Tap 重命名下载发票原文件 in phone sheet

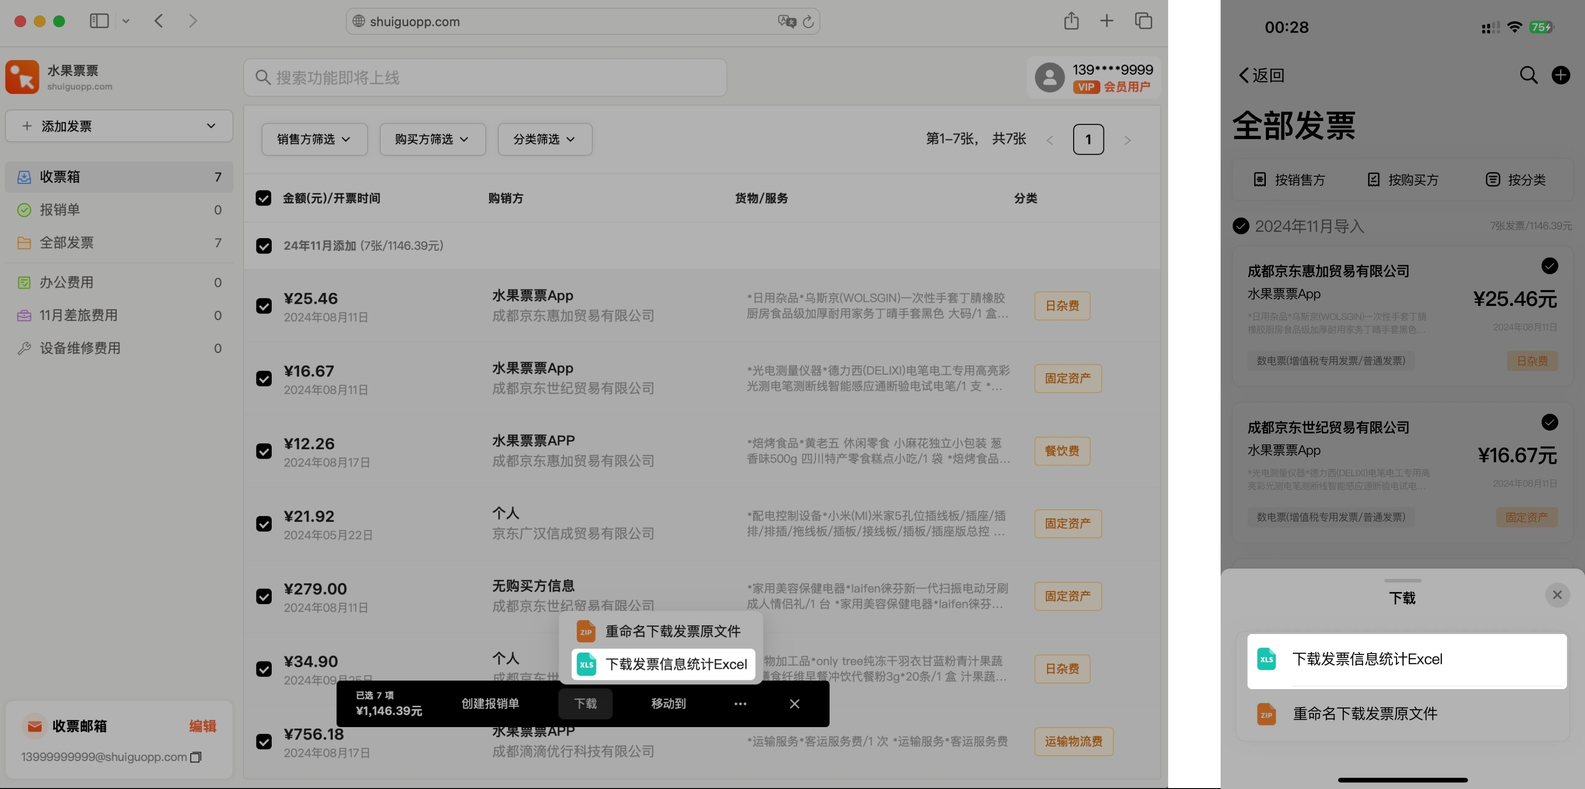(1406, 714)
